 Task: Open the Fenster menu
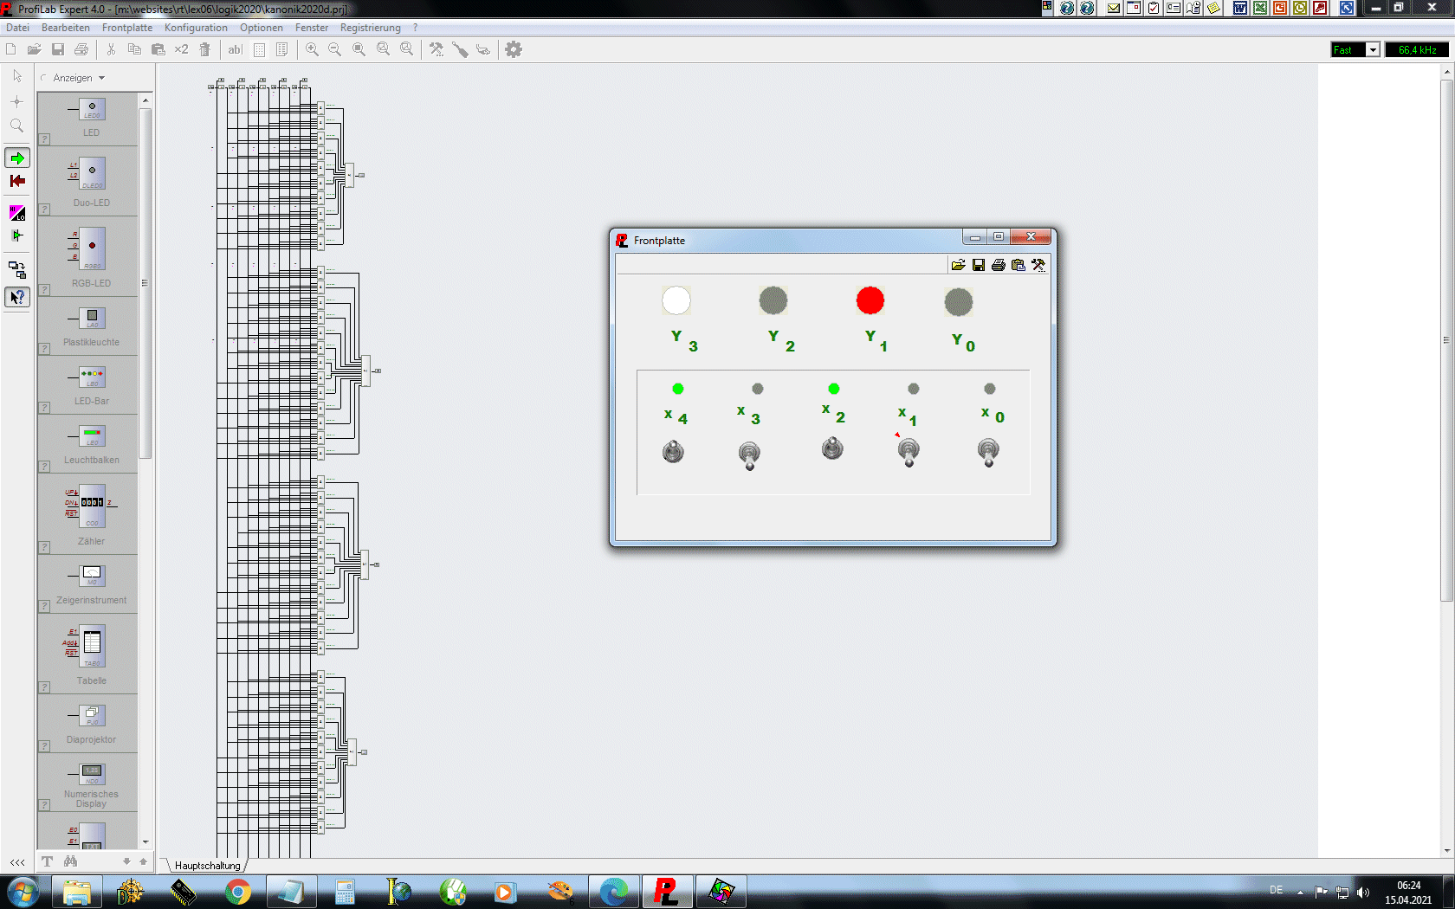312,28
